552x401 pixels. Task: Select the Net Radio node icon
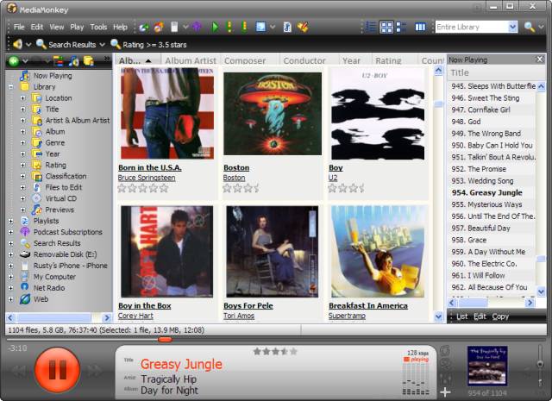(24, 288)
